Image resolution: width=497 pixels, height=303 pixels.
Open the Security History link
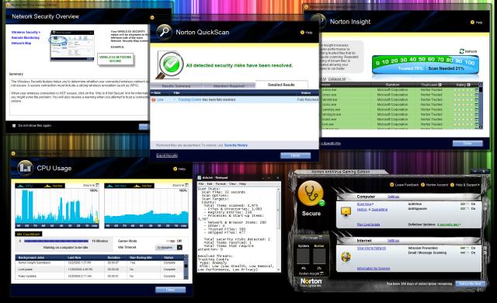(236, 145)
